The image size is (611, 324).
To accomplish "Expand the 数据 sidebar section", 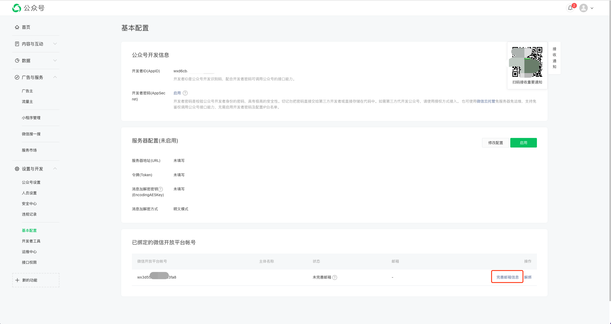I will point(55,61).
